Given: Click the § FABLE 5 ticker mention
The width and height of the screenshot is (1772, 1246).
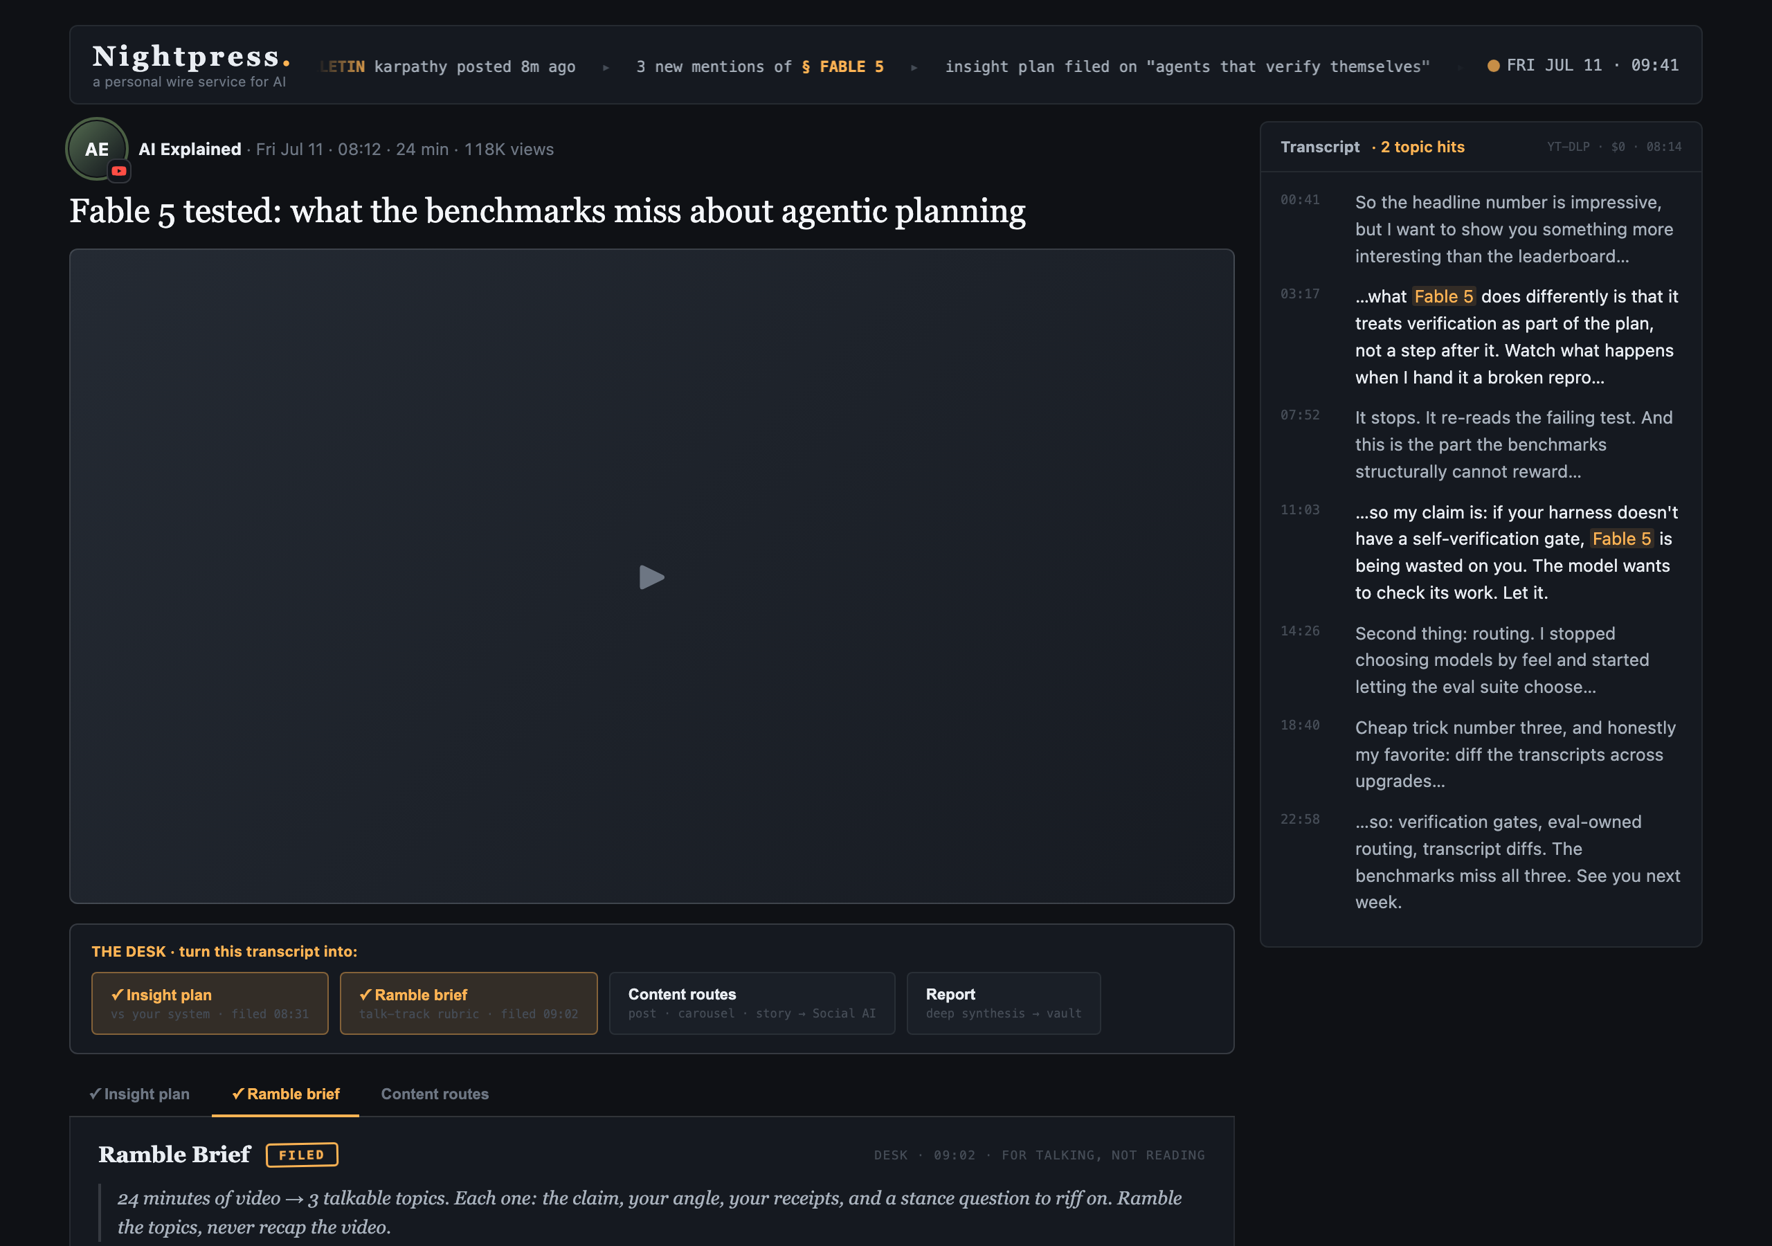Looking at the screenshot, I should click(843, 67).
